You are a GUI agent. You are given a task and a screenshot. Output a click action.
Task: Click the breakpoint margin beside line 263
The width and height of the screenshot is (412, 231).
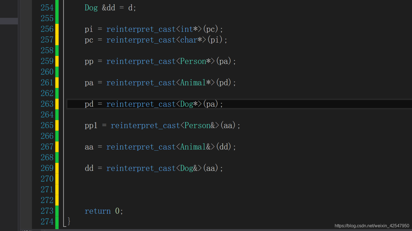coord(26,104)
